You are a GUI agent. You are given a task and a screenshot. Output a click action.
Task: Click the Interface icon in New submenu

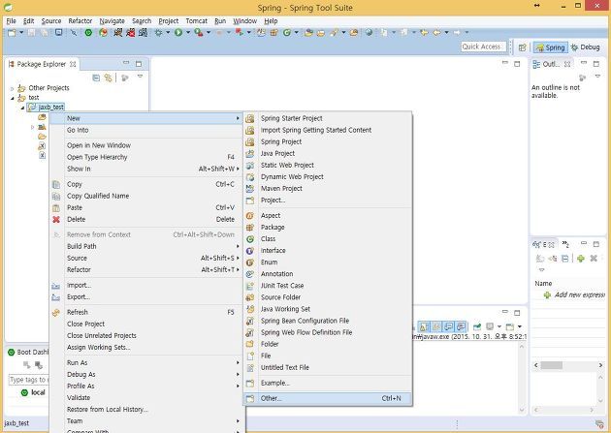pyautogui.click(x=250, y=251)
